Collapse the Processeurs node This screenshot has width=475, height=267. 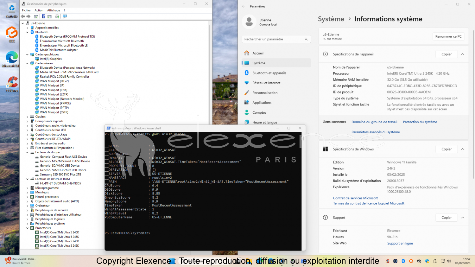click(x=27, y=228)
